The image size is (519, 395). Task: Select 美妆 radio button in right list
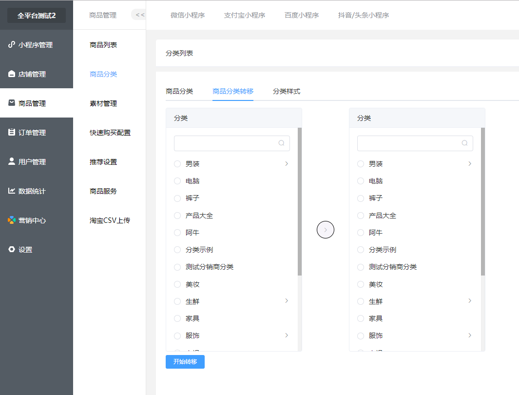(x=361, y=284)
